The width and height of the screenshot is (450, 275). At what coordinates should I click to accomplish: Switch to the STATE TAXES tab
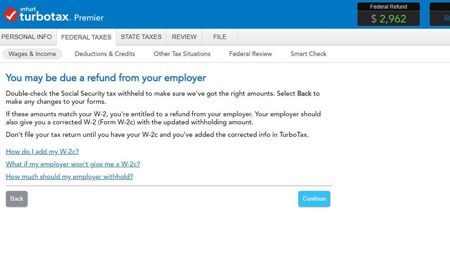click(x=141, y=37)
